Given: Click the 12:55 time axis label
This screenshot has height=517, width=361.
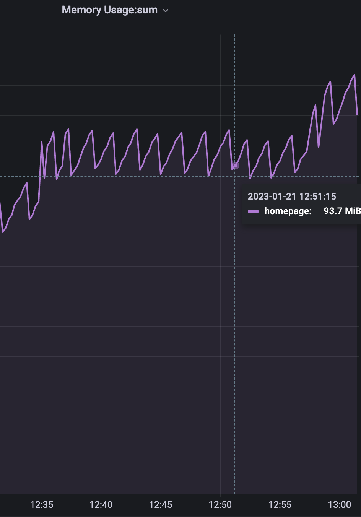Looking at the screenshot, I should pyautogui.click(x=280, y=504).
